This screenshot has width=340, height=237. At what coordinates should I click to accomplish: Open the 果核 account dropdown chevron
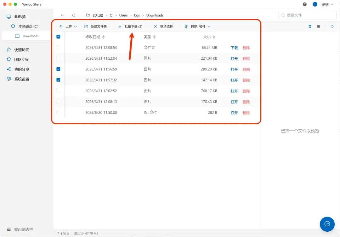332,4
